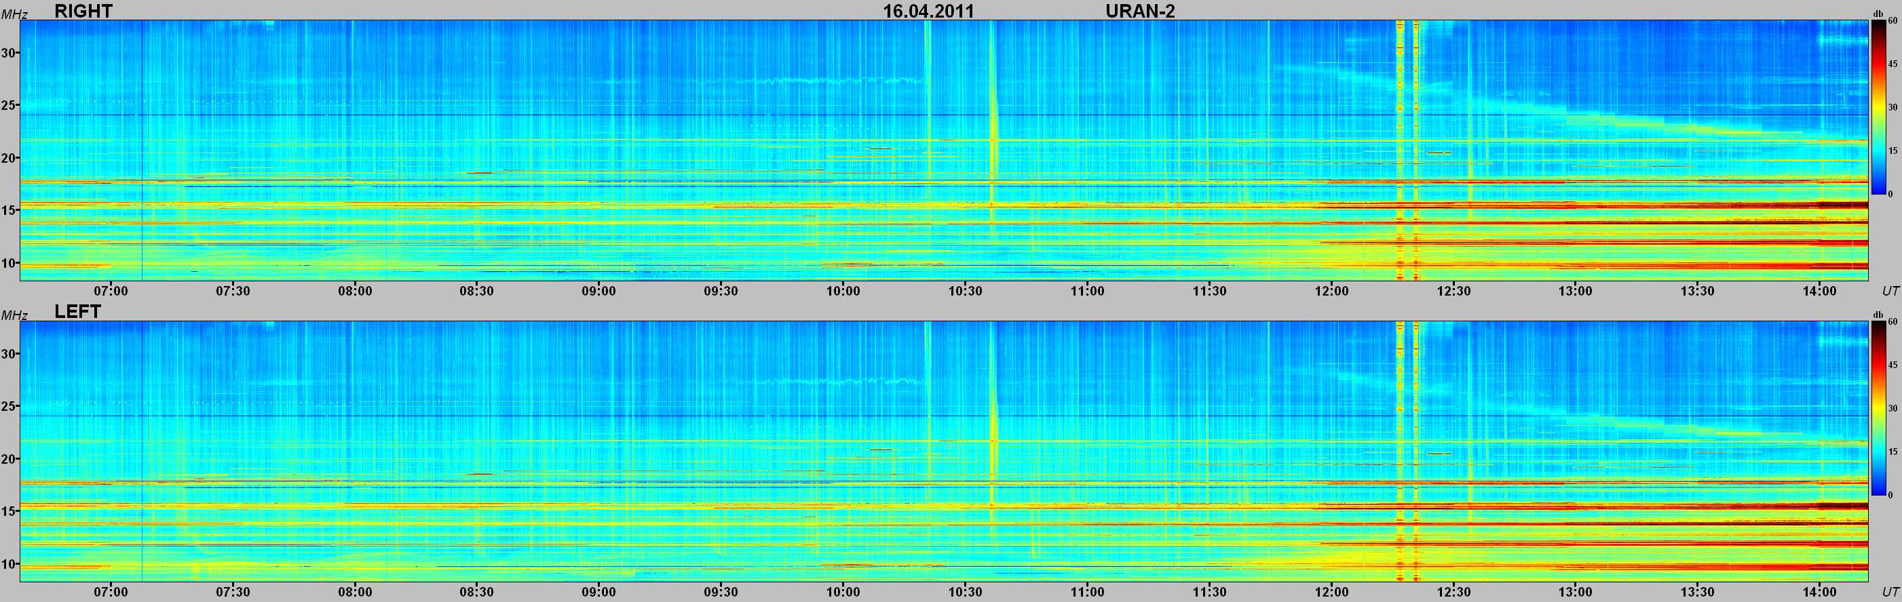The width and height of the screenshot is (1902, 602).
Task: Click the 11:00 time tick under the RIGHT panel
Action: click(1088, 291)
